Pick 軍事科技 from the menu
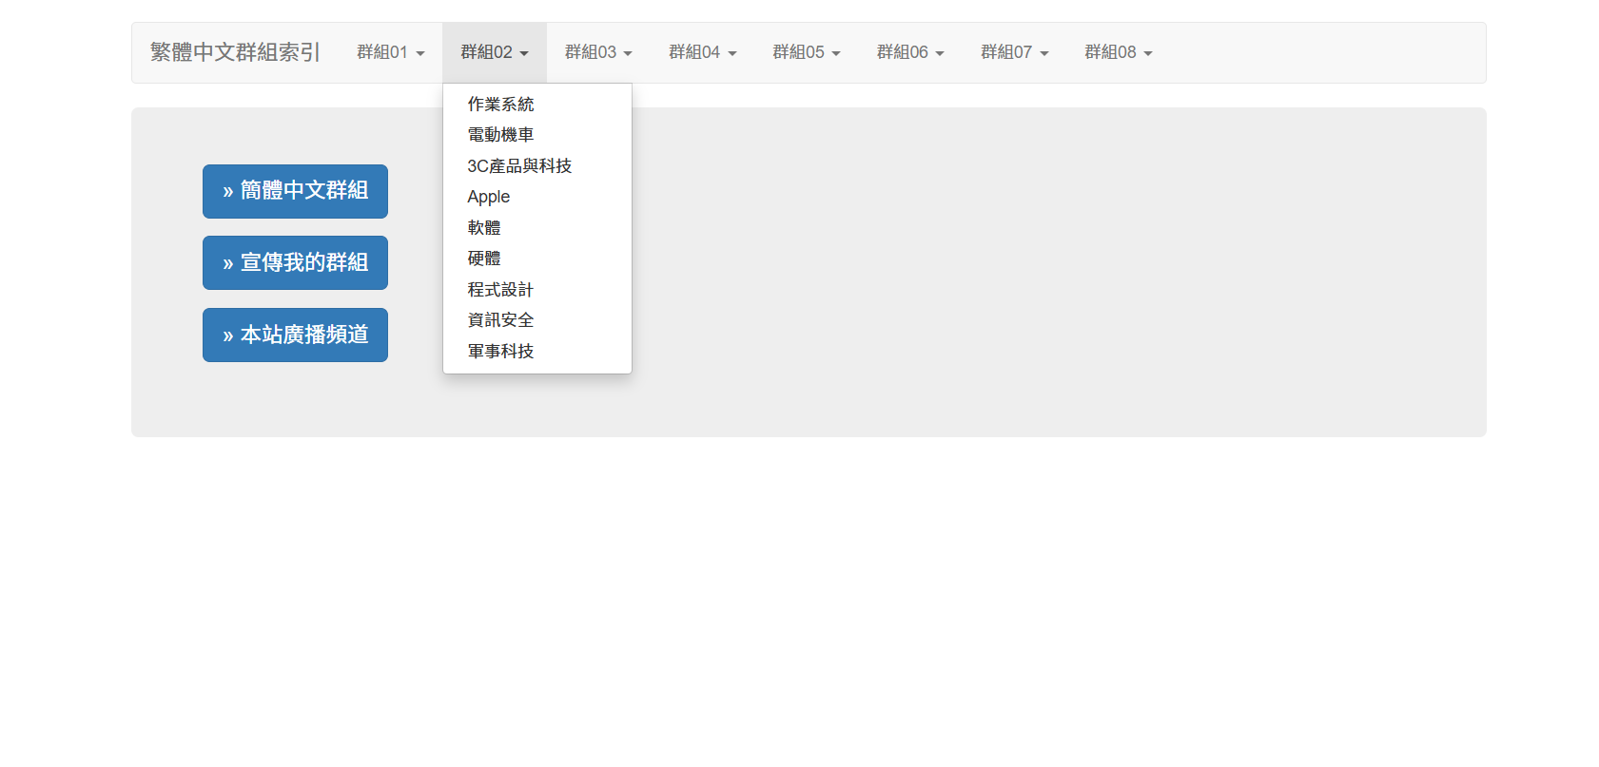 coord(537,352)
